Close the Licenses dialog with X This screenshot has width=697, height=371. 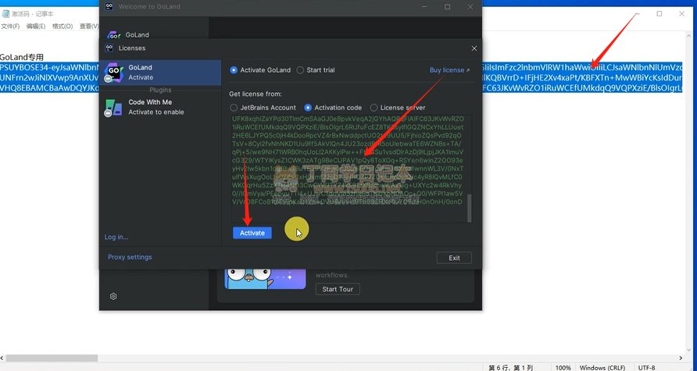[474, 48]
